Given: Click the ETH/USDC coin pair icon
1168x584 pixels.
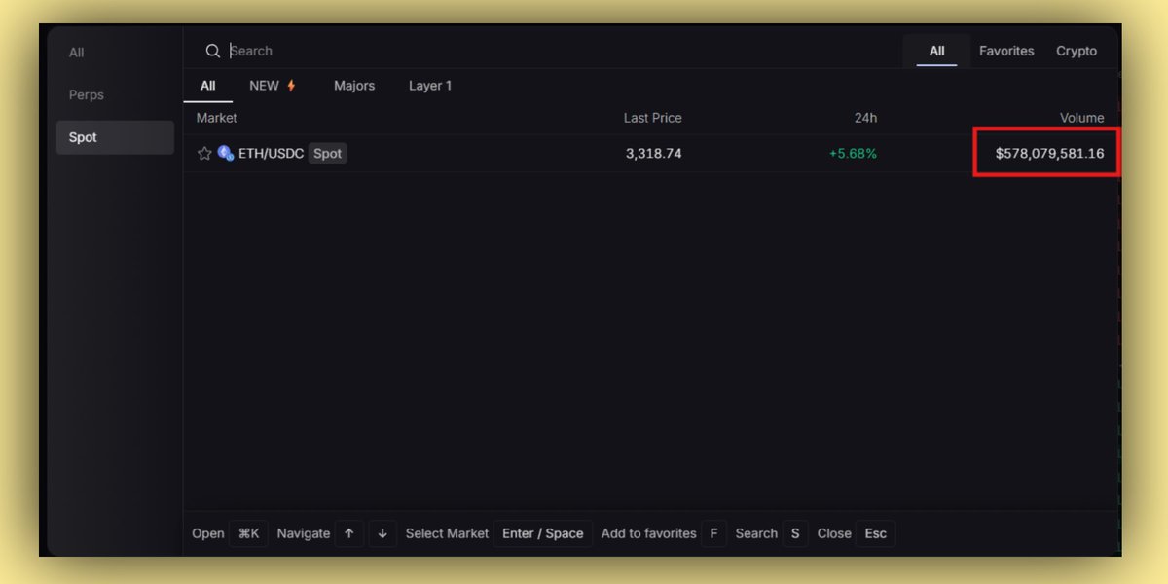Looking at the screenshot, I should [x=226, y=153].
